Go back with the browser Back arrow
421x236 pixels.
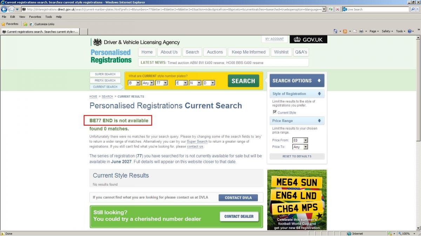coord(4,9)
